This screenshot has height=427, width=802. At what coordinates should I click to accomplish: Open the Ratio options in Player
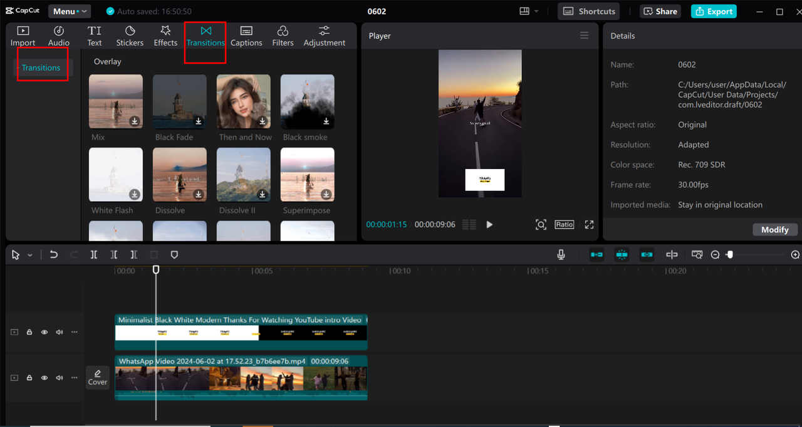coord(564,224)
